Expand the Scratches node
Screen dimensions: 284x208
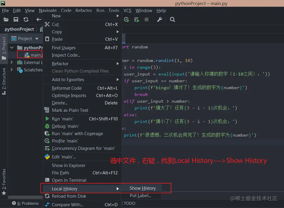coord(12,70)
